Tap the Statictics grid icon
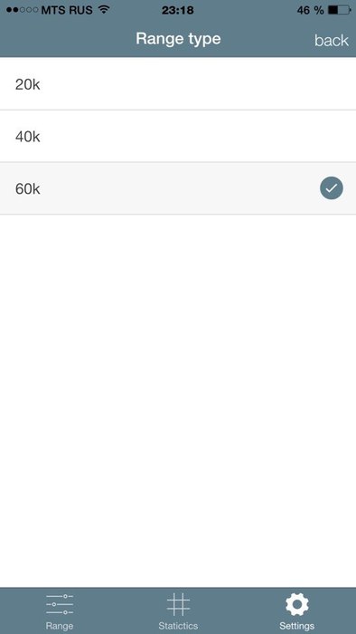 [178, 604]
